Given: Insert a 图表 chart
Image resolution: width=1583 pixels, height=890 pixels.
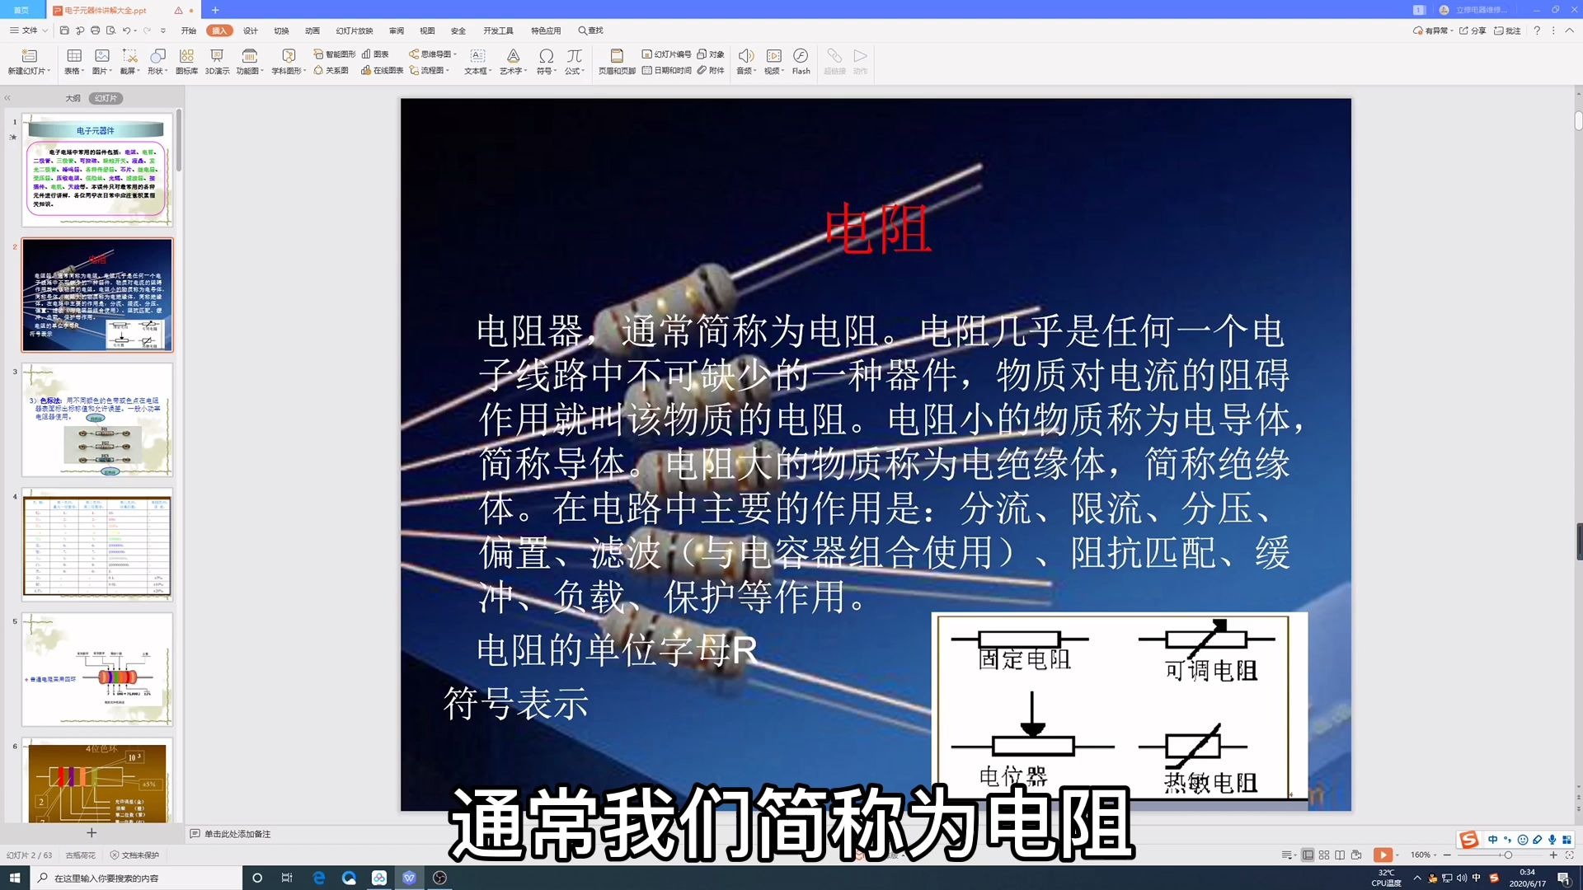Looking at the screenshot, I should pyautogui.click(x=375, y=54).
